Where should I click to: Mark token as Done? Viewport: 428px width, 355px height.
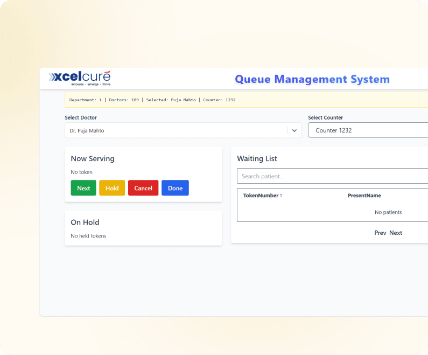point(175,188)
